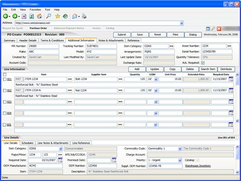Click the Print icon in browser toolbar
Viewport: 241px width, 181px height.
click(84, 16)
